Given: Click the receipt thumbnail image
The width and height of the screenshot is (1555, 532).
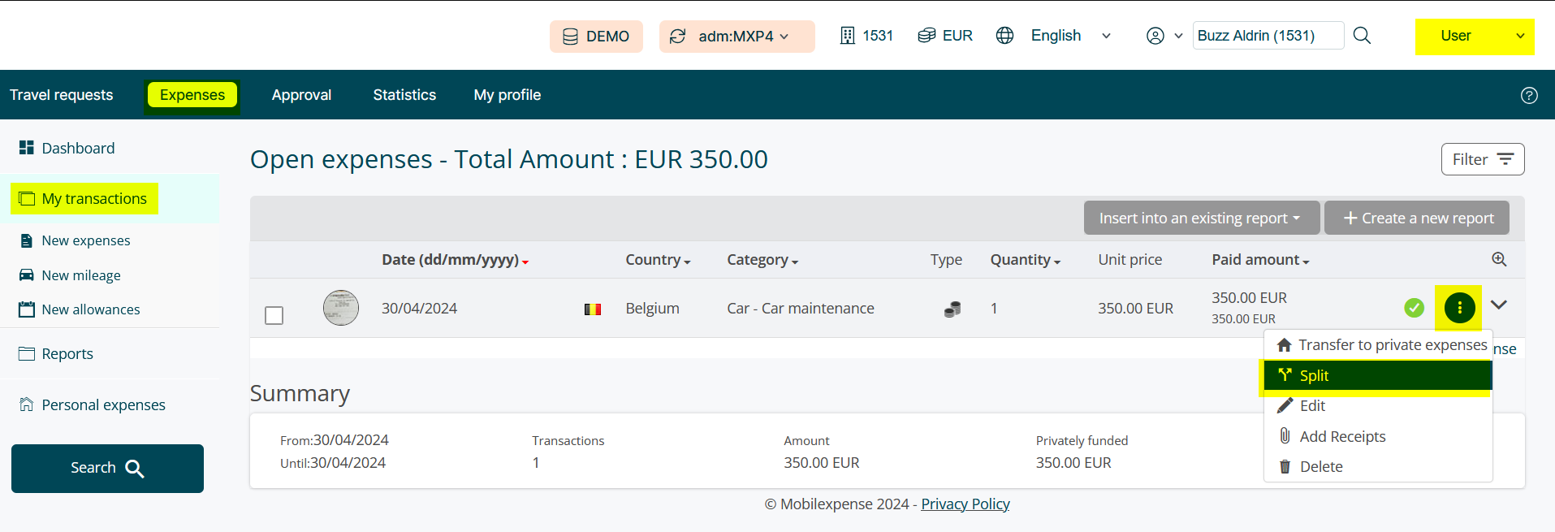Looking at the screenshot, I should point(341,308).
